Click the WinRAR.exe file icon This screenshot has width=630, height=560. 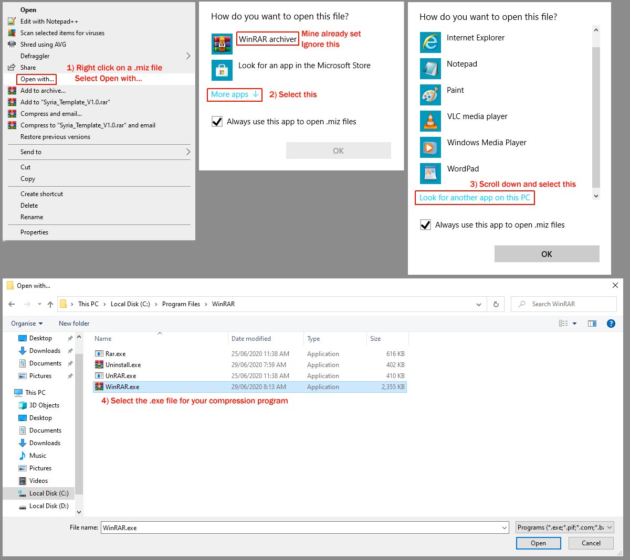tap(99, 387)
